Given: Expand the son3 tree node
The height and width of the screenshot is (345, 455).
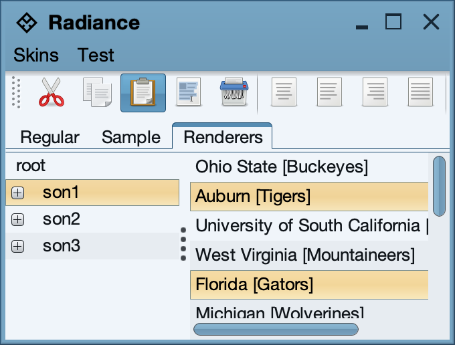Looking at the screenshot, I should (17, 246).
